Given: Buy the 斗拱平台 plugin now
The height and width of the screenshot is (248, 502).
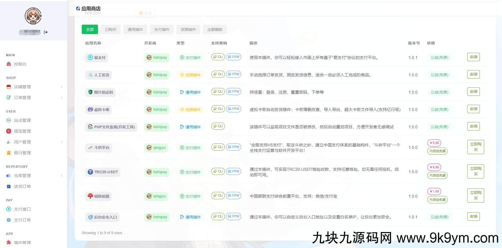Looking at the screenshot, I should pyautogui.click(x=475, y=147).
